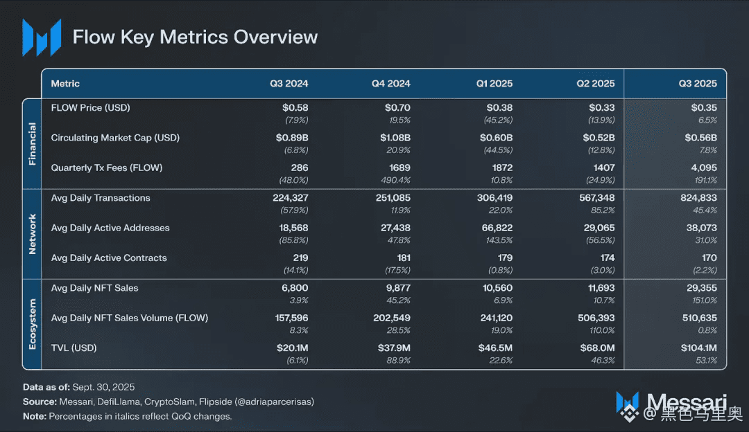Select the '$0.70' FLOW price value
Image resolution: width=749 pixels, height=432 pixels.
click(397, 108)
